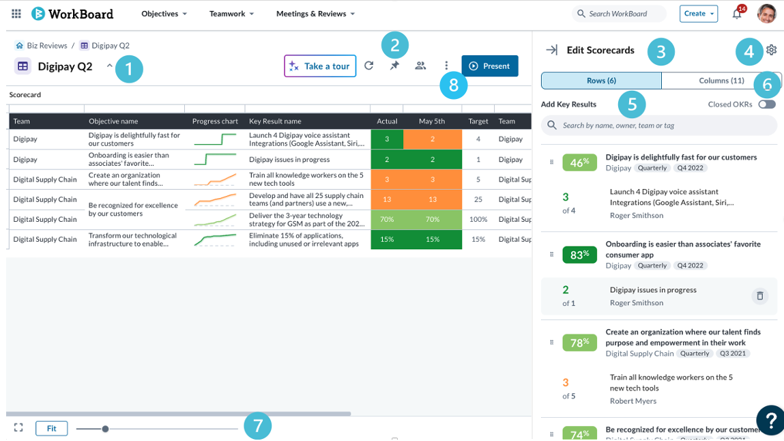Click the 78% progress badge
The image size is (784, 441).
pyautogui.click(x=579, y=343)
